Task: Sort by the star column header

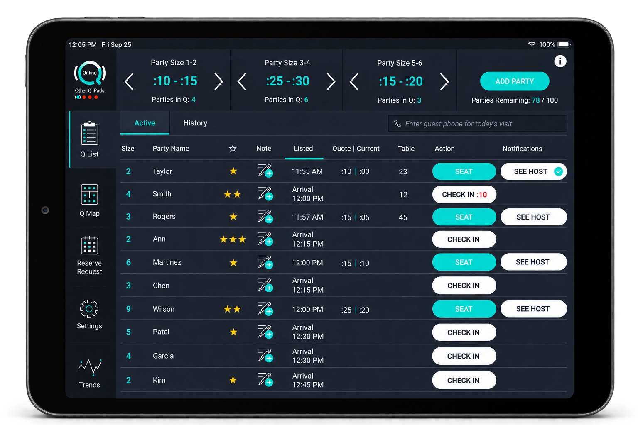Action: coord(233,148)
